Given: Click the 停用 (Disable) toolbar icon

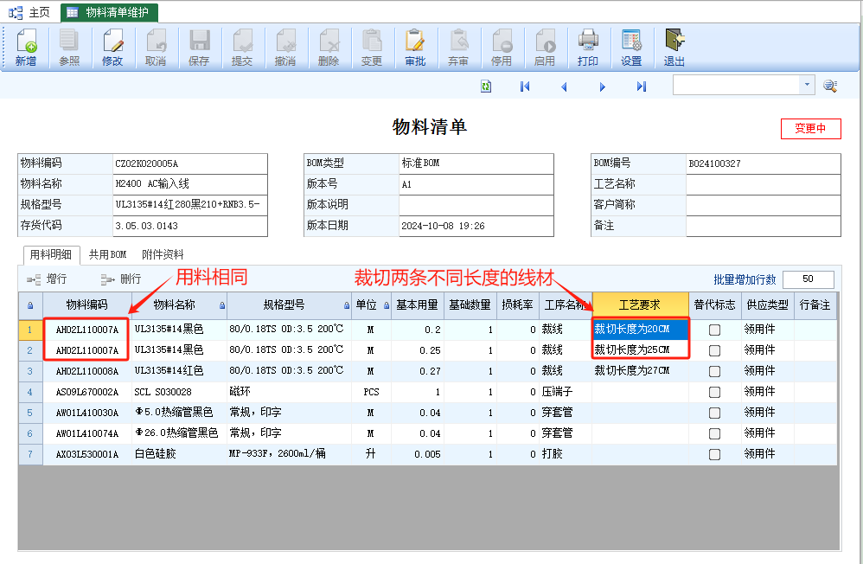Looking at the screenshot, I should pyautogui.click(x=502, y=48).
